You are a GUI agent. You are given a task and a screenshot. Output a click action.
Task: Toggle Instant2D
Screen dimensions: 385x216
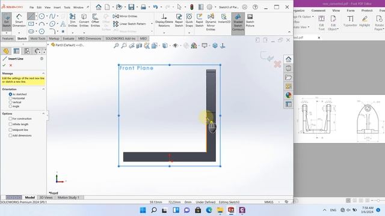pyautogui.click(x=224, y=19)
